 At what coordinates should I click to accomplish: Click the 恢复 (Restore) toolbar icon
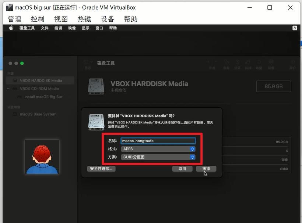click(259, 62)
